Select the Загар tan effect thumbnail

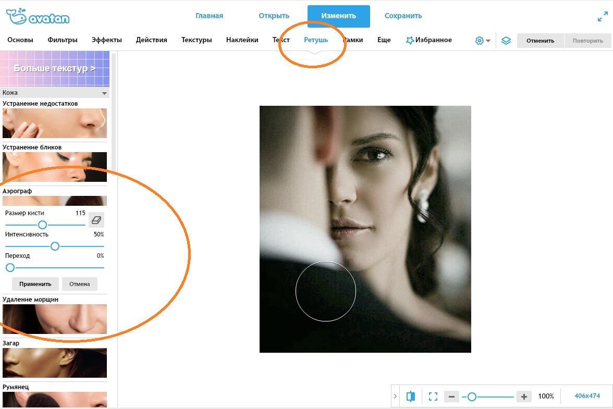click(55, 363)
